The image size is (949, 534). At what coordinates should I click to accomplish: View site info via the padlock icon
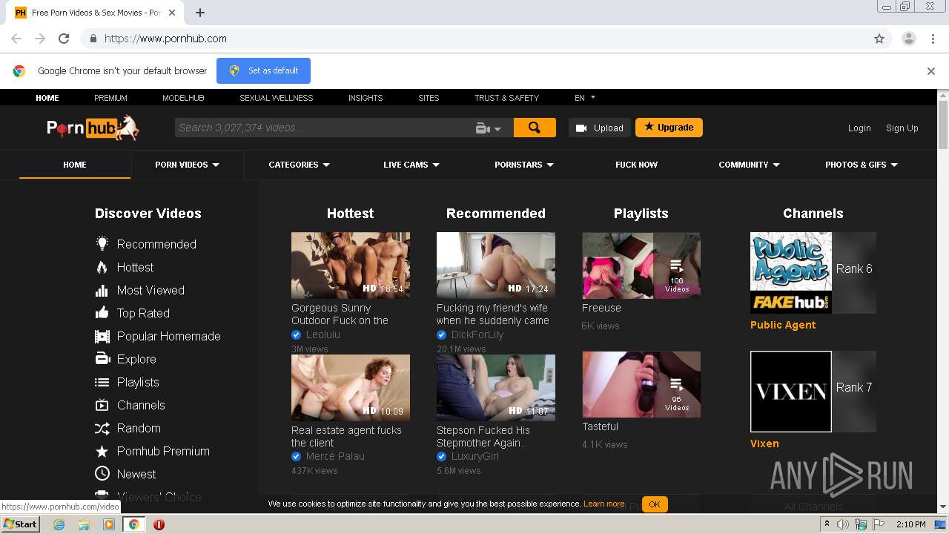tap(93, 39)
